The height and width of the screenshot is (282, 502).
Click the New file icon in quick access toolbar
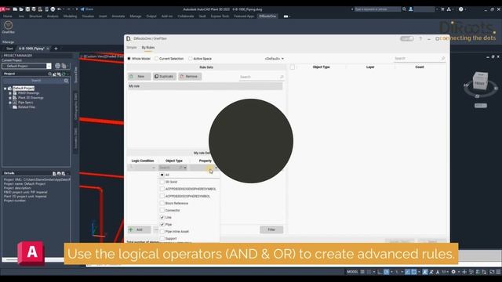pos(15,9)
